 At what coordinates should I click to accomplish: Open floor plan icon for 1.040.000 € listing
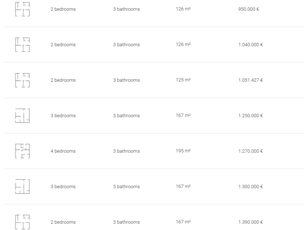(22, 45)
